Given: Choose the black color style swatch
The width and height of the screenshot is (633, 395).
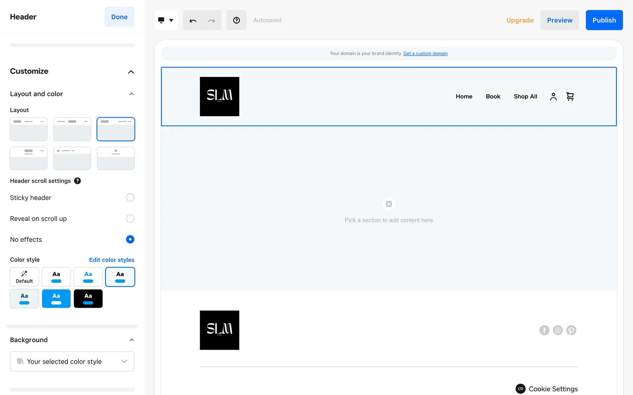Looking at the screenshot, I should [x=88, y=299].
